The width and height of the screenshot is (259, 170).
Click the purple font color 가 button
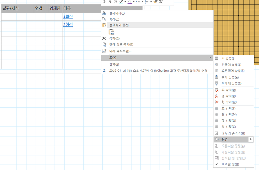(129, 2)
